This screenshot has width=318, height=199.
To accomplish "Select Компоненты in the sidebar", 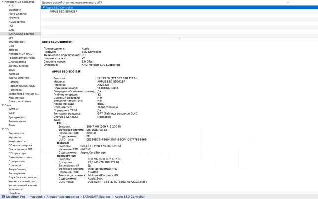I will point(17,141).
